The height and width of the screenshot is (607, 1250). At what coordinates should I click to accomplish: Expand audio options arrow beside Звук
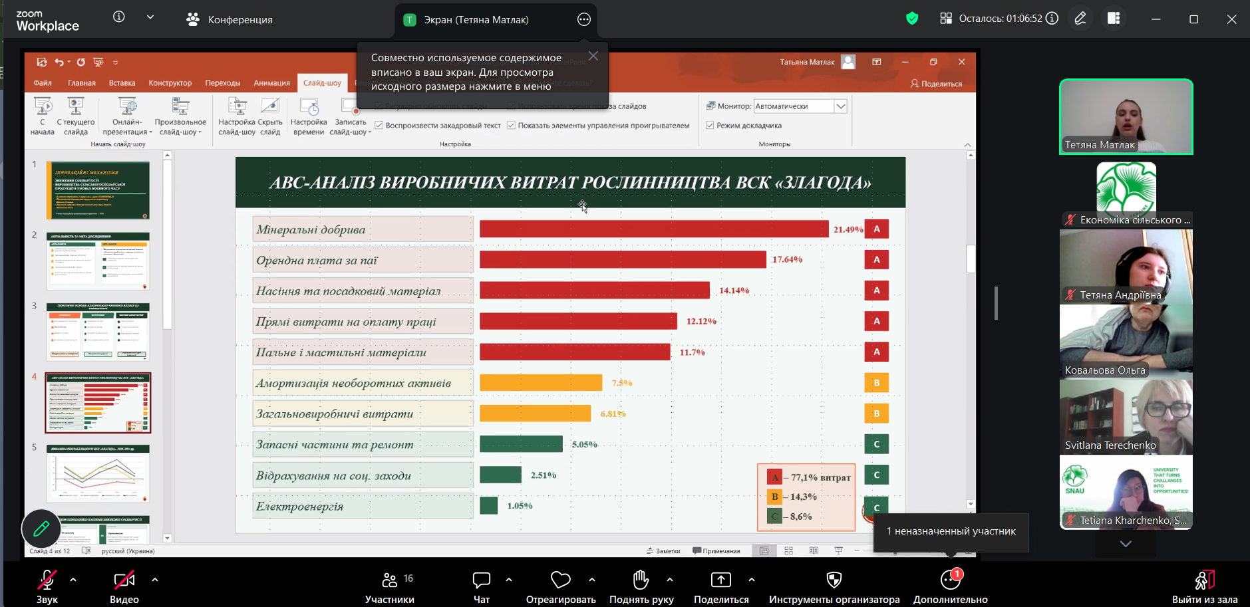(x=73, y=580)
